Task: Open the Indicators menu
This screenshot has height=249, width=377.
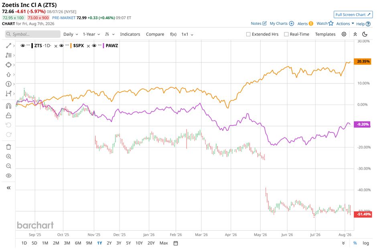Action: [130, 34]
